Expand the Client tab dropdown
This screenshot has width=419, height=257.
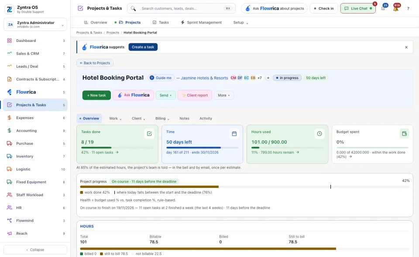tap(138, 118)
